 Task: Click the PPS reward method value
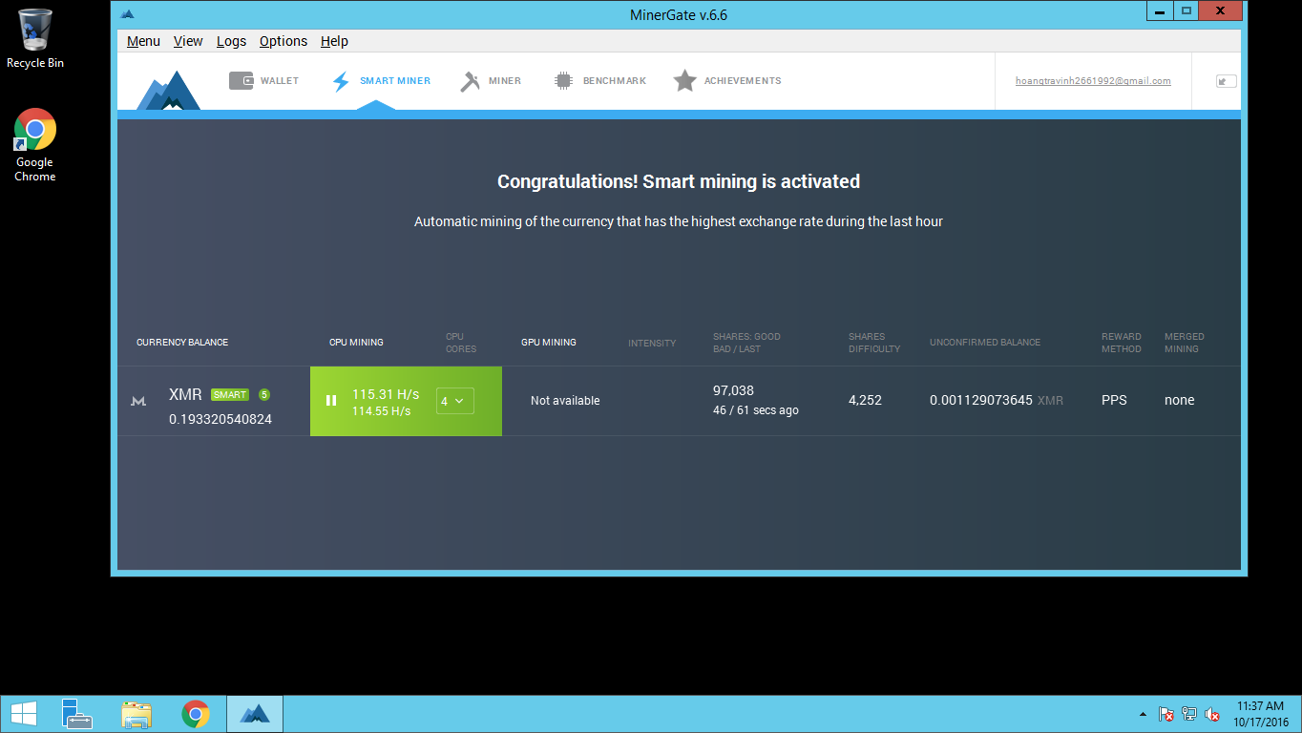coord(1114,401)
